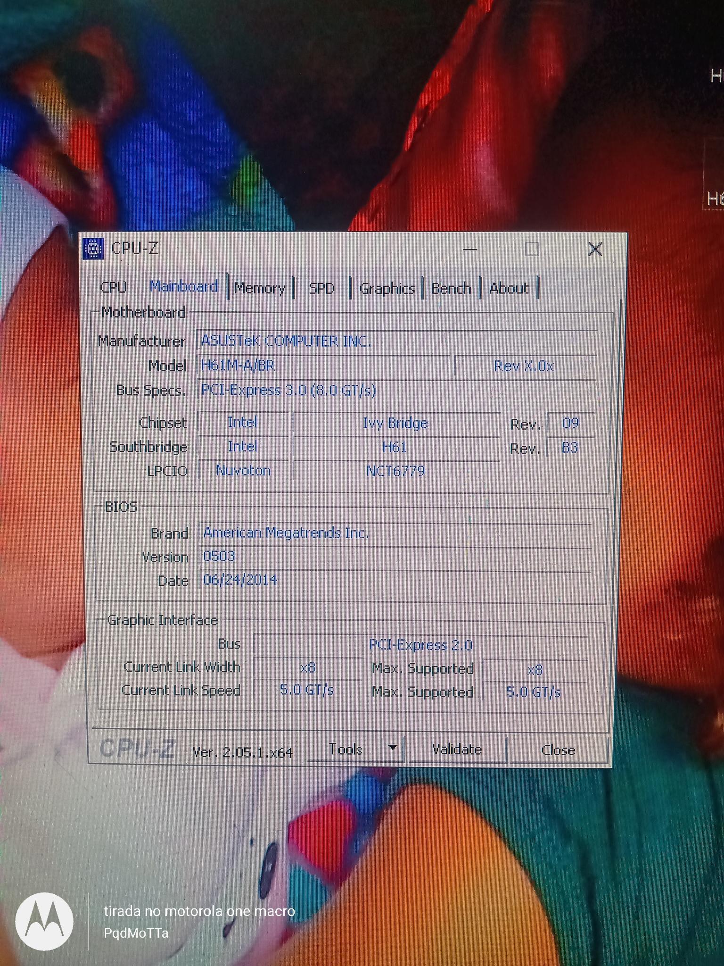Image resolution: width=724 pixels, height=966 pixels.
Task: Open the Bench tab
Action: coord(451,288)
